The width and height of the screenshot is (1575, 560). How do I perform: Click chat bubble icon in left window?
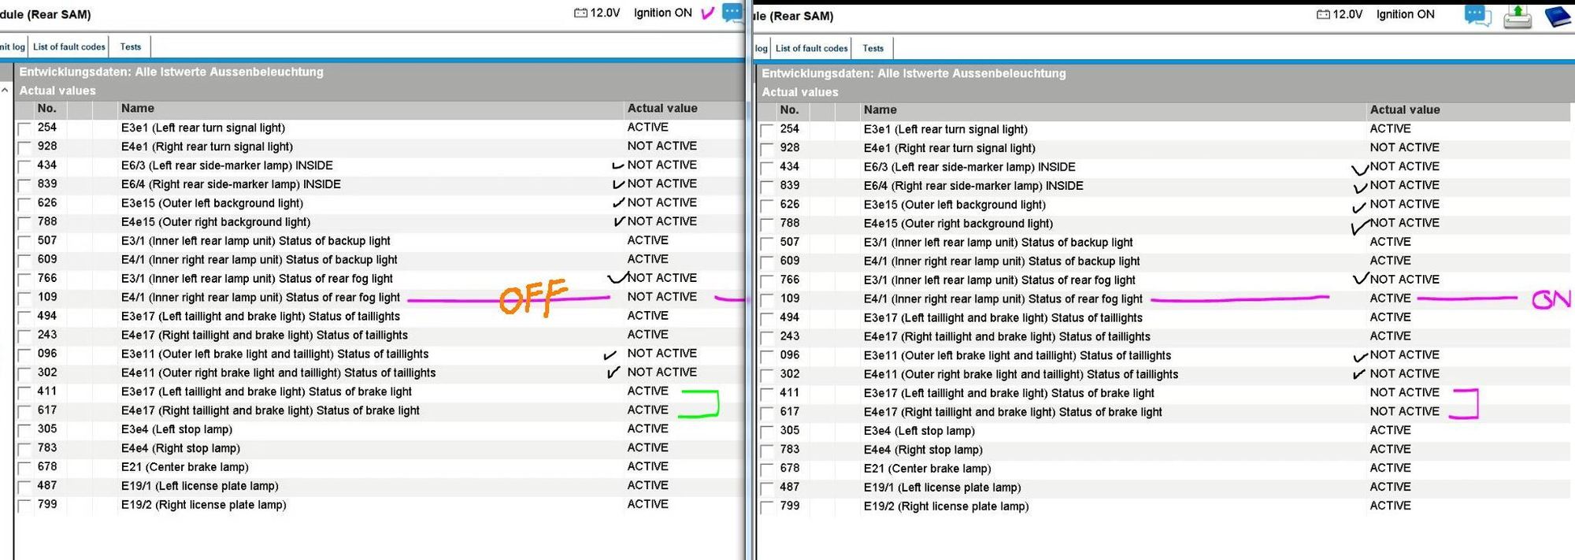pos(732,13)
